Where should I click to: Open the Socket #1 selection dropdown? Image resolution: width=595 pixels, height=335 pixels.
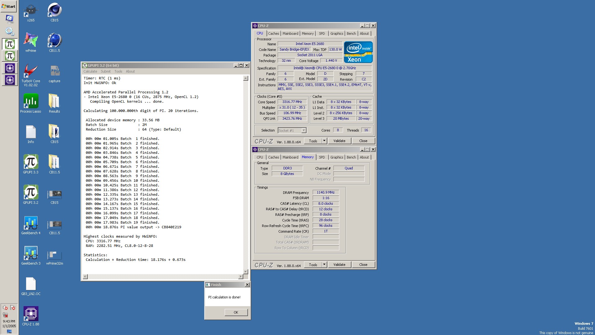click(304, 131)
